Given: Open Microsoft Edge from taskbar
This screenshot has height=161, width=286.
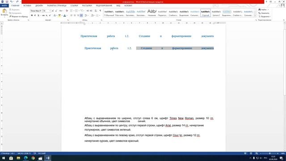Looking at the screenshot, I should click(26, 158).
